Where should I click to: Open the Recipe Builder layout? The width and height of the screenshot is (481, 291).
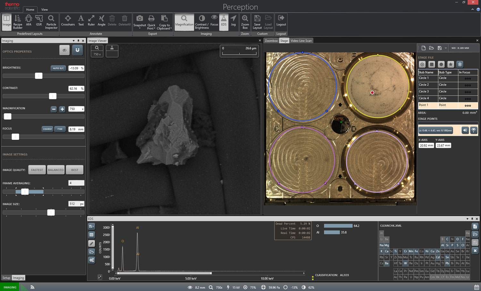coord(18,22)
